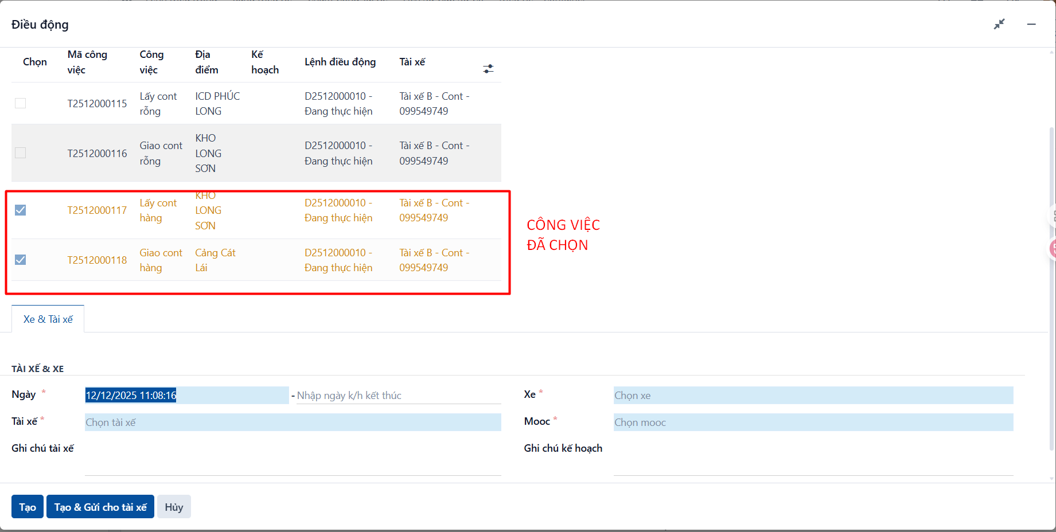Screen dimensions: 1056x532
Task: Click driver cell in row T2512000118
Action: tap(434, 260)
